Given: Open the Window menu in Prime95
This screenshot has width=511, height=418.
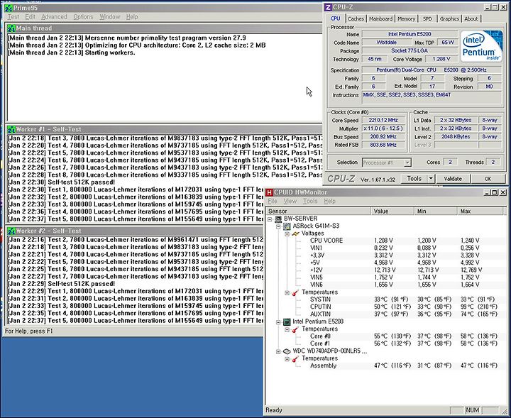Looking at the screenshot, I should pos(110,16).
